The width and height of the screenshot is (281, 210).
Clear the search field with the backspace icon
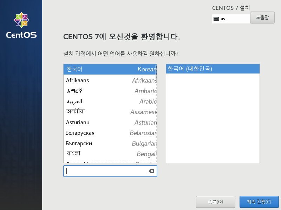(x=151, y=171)
